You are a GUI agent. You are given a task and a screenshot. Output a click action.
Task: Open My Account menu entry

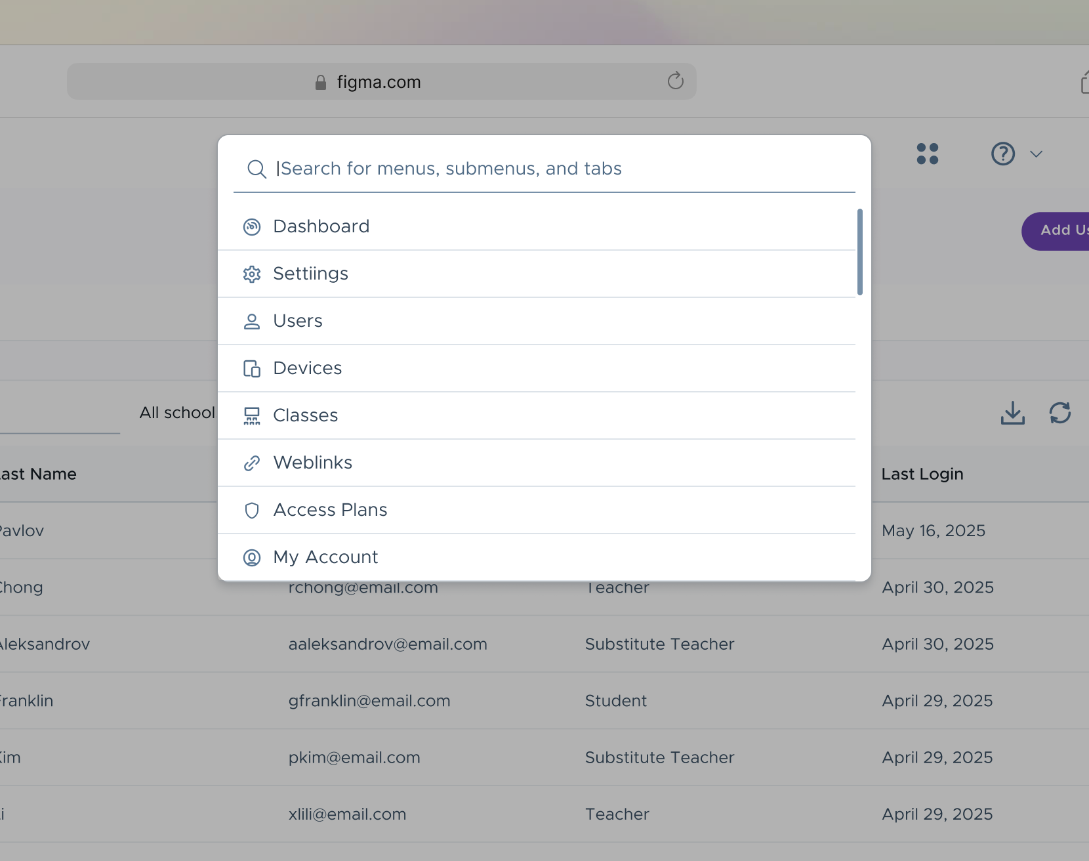325,557
